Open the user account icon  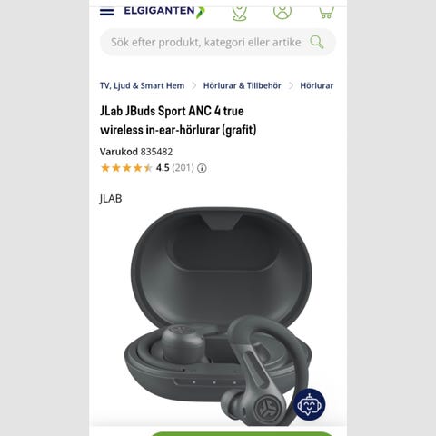[x=282, y=13]
